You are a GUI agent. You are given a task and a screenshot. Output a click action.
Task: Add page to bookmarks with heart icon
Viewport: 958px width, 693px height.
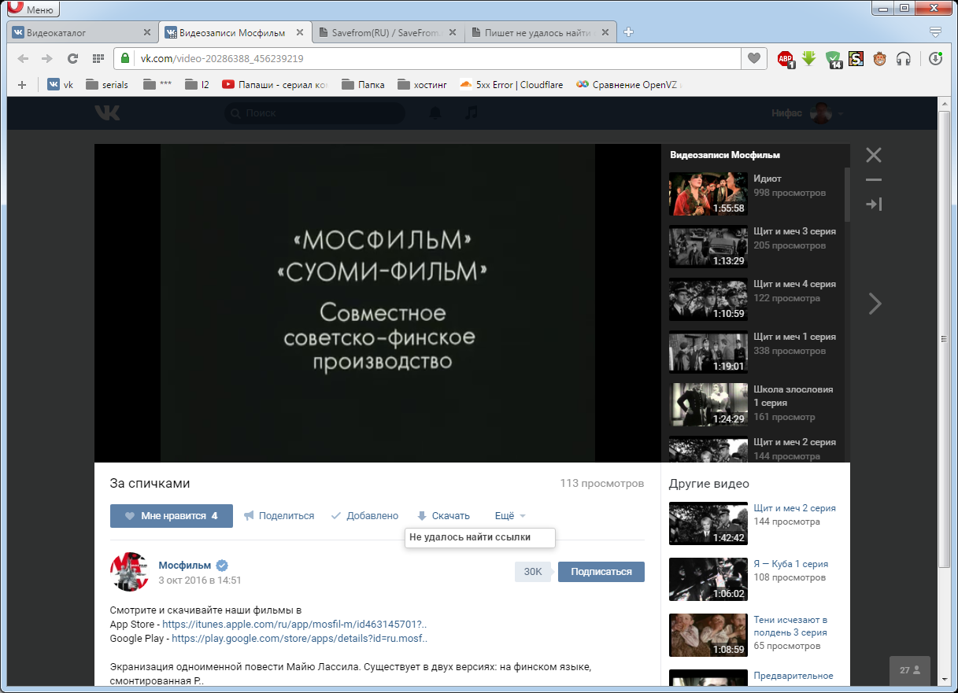753,58
